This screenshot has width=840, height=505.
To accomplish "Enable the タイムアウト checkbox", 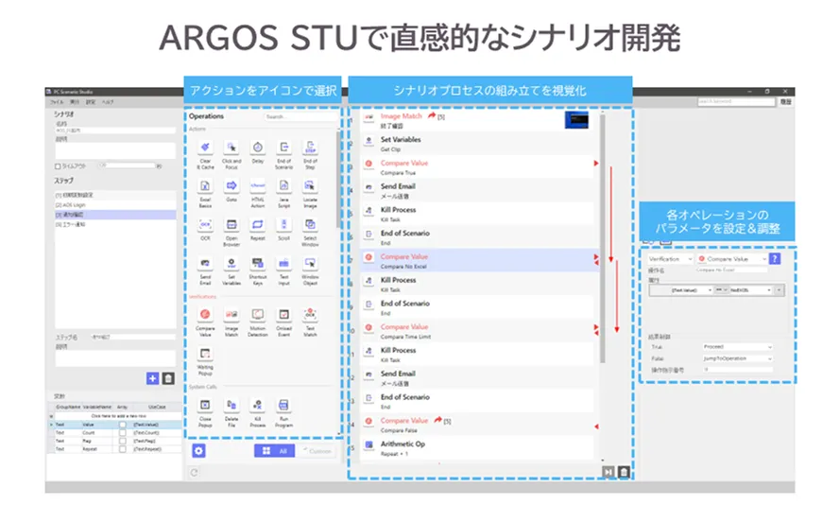I will (x=59, y=165).
